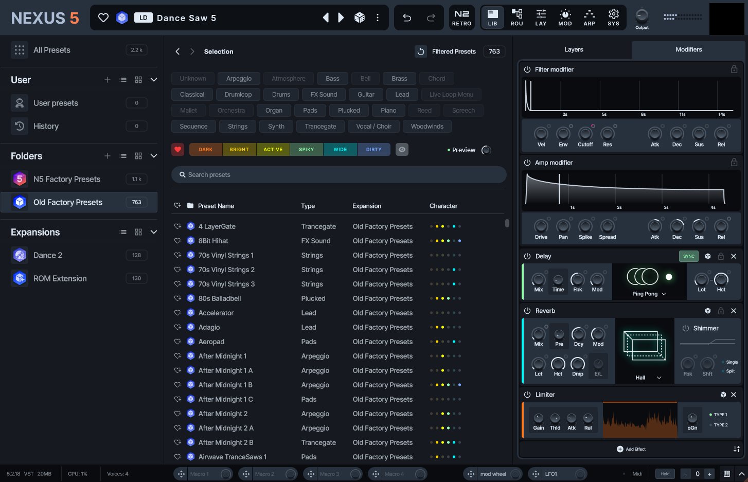Add a new User folder
This screenshot has height=482, width=748.
(x=108, y=80)
